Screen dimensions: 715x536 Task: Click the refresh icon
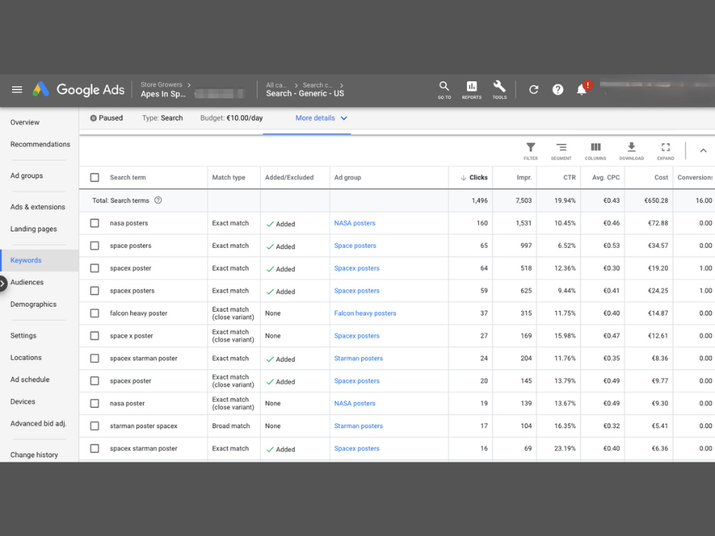pyautogui.click(x=533, y=89)
